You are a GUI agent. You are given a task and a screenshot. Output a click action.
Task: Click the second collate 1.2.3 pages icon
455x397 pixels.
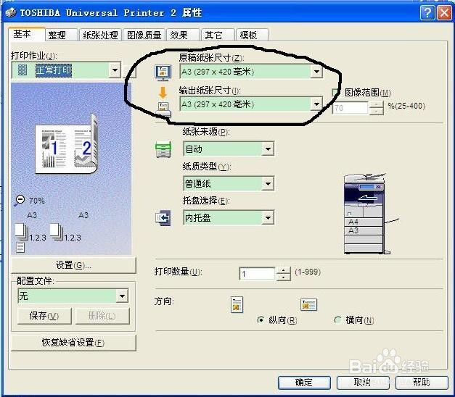click(x=57, y=232)
